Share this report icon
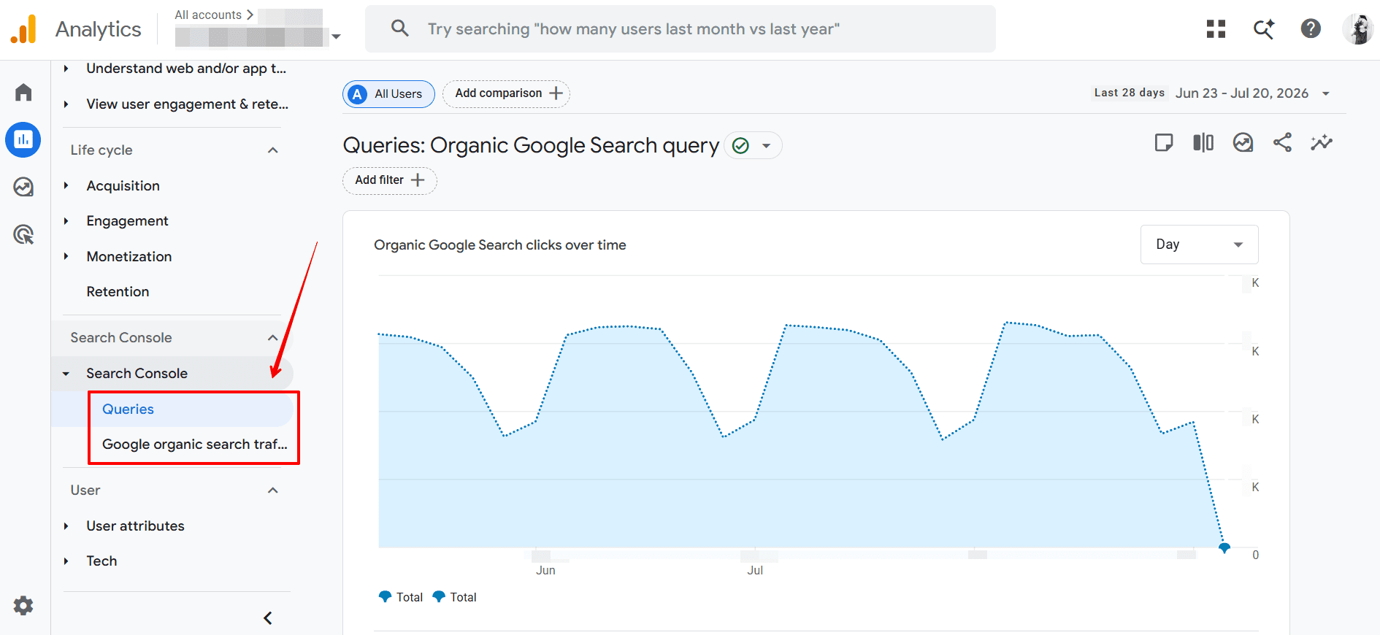 pos(1282,142)
